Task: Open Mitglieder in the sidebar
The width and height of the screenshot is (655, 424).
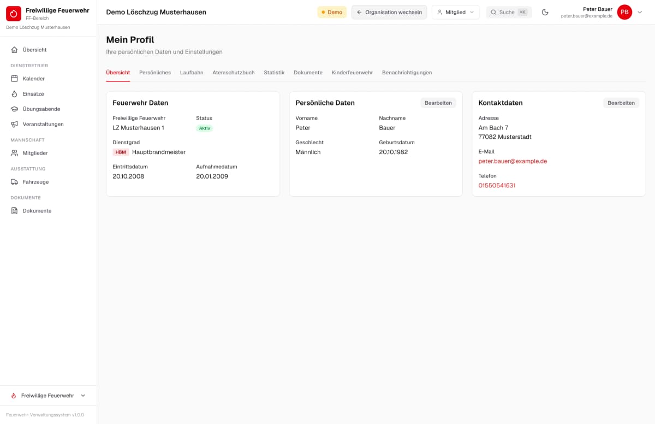Action: click(x=49, y=153)
